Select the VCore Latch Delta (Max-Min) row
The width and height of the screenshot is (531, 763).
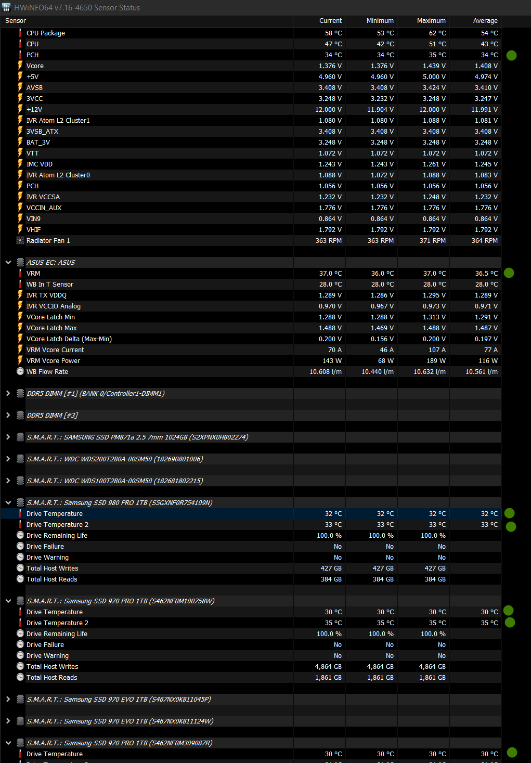click(251, 339)
